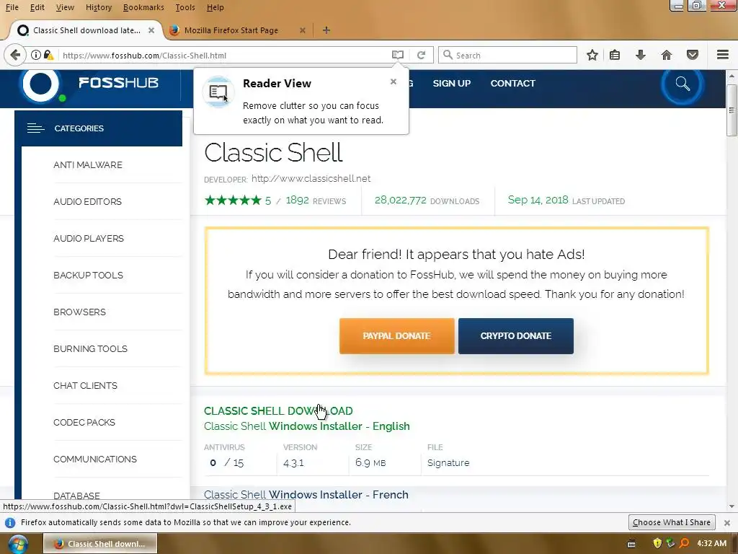Click the browser Search box
This screenshot has width=738, height=554.
click(508, 55)
